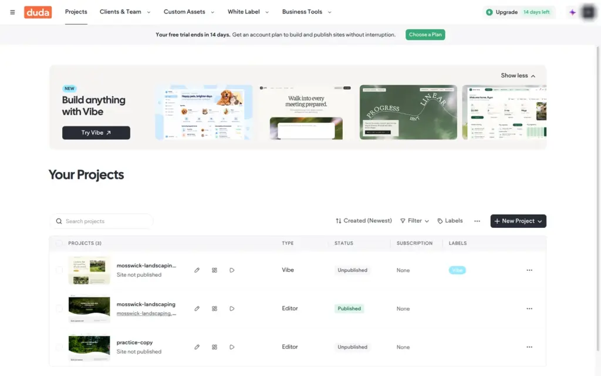Image resolution: width=601 pixels, height=376 pixels.
Task: Click published mosswick-landscaping thumbnail
Action: point(89,308)
